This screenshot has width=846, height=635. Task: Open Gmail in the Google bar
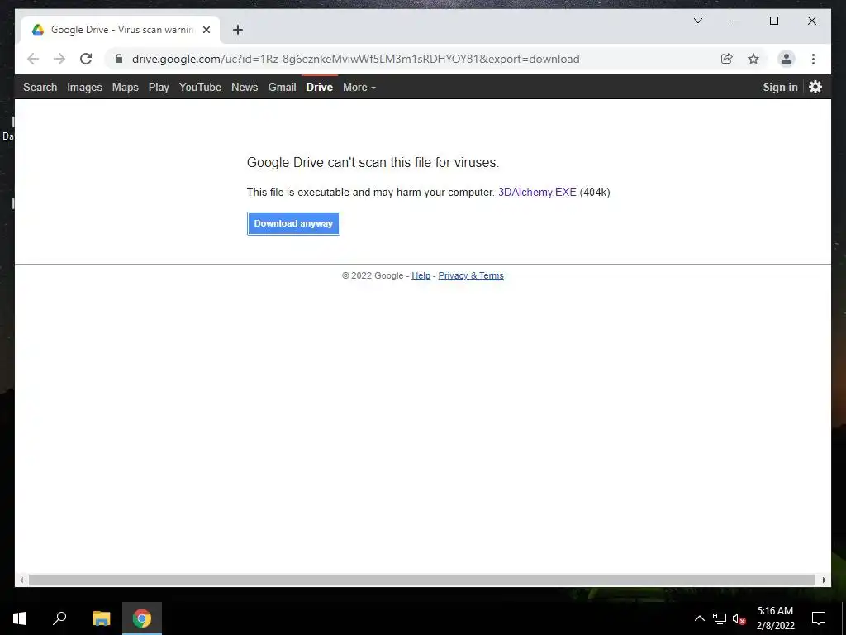click(x=283, y=87)
